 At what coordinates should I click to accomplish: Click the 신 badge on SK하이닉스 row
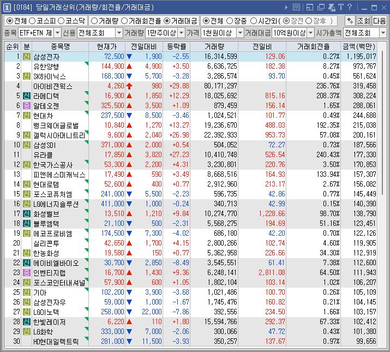tap(27, 76)
